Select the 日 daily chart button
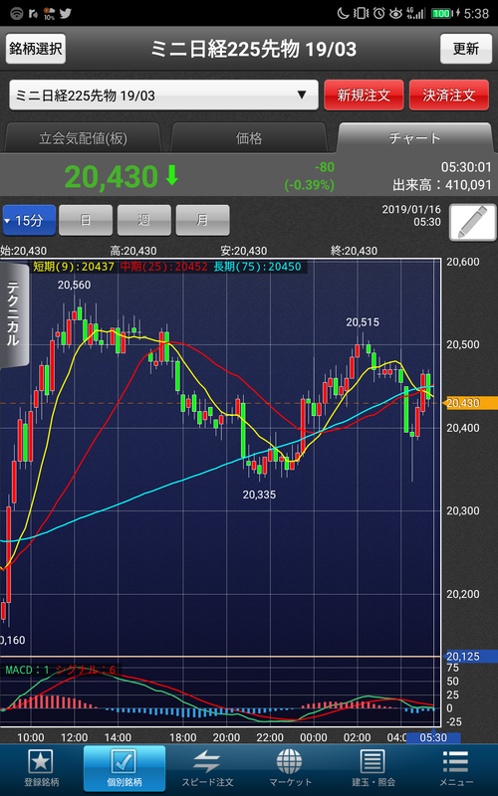Viewport: 498px width, 796px height. tap(86, 220)
